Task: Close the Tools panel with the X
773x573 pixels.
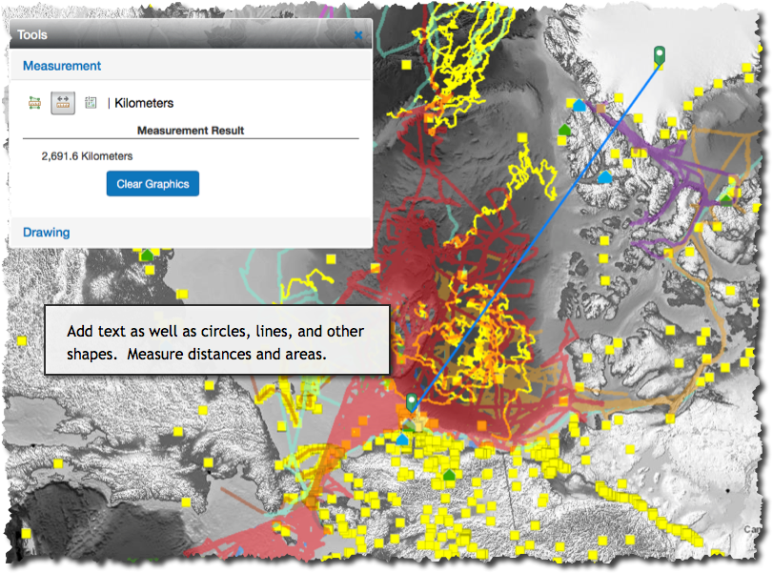Action: (358, 35)
